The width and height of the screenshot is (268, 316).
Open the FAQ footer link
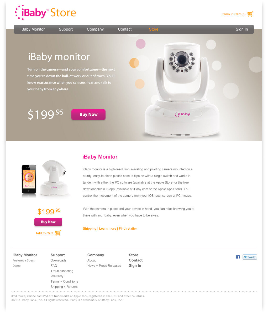click(54, 266)
